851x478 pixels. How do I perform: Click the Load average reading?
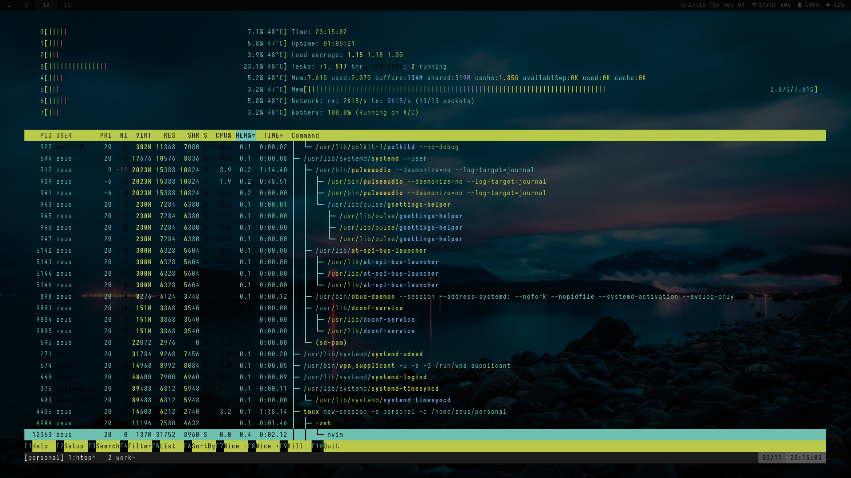tap(347, 55)
